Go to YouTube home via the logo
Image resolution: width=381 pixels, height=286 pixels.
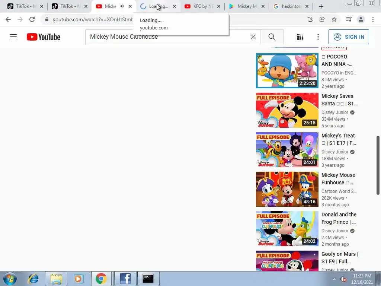click(44, 37)
